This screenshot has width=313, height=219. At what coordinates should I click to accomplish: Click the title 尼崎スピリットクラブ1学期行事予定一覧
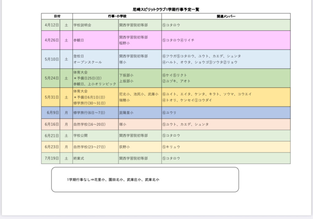tap(166, 9)
